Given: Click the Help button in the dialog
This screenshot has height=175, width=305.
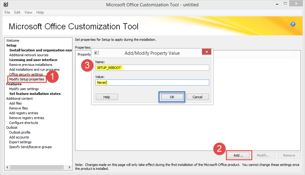Looking at the screenshot, I should click(x=107, y=97).
